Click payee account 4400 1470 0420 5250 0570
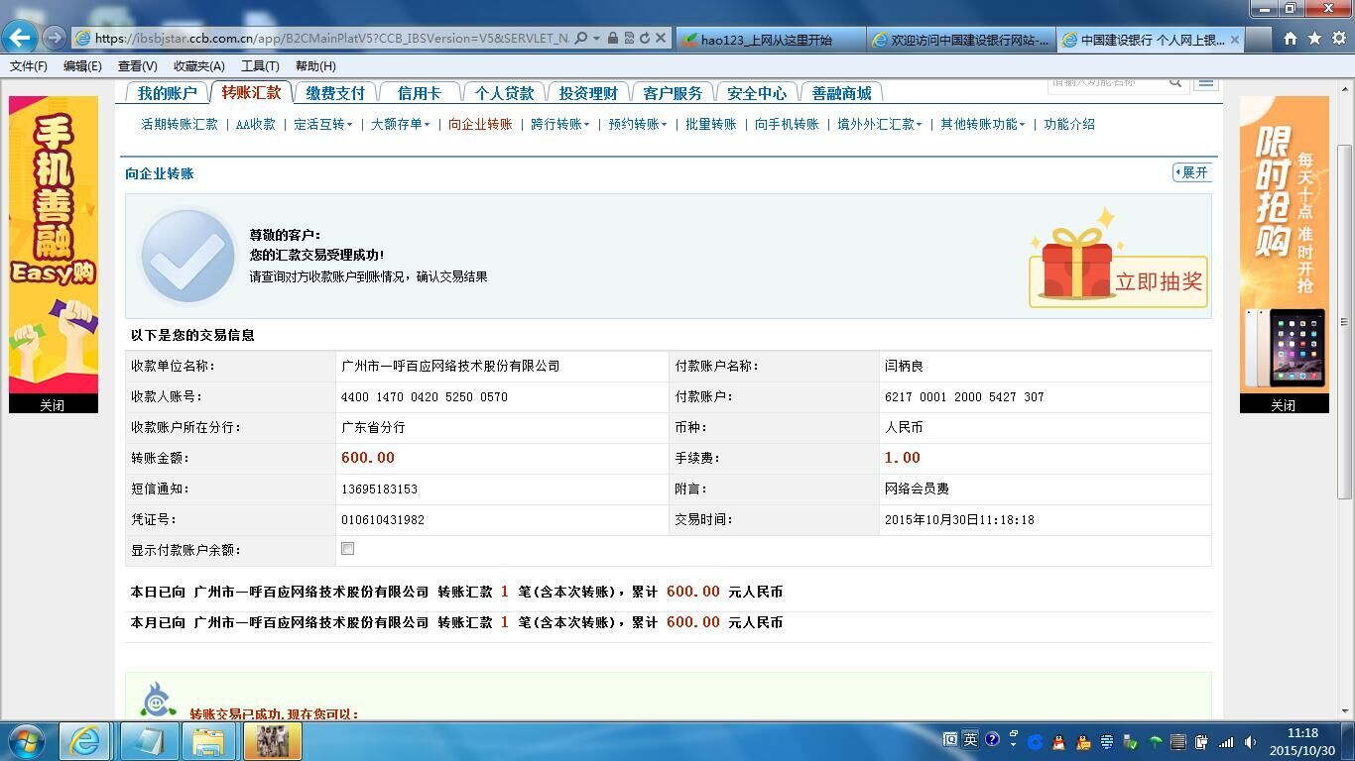The image size is (1355, 761). pyautogui.click(x=425, y=397)
